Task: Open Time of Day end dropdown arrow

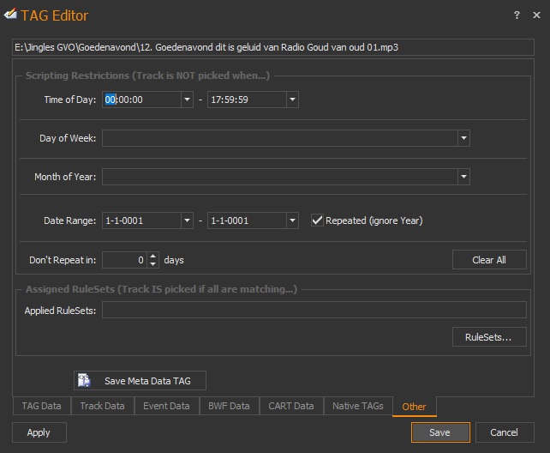Action: pyautogui.click(x=292, y=100)
